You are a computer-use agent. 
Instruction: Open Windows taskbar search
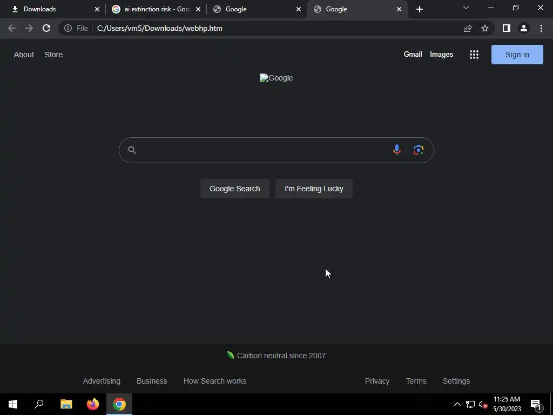(39, 404)
